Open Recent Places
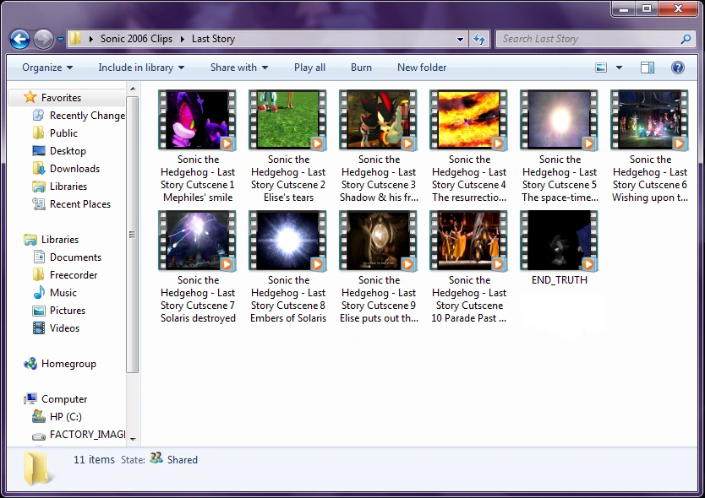 [72, 204]
